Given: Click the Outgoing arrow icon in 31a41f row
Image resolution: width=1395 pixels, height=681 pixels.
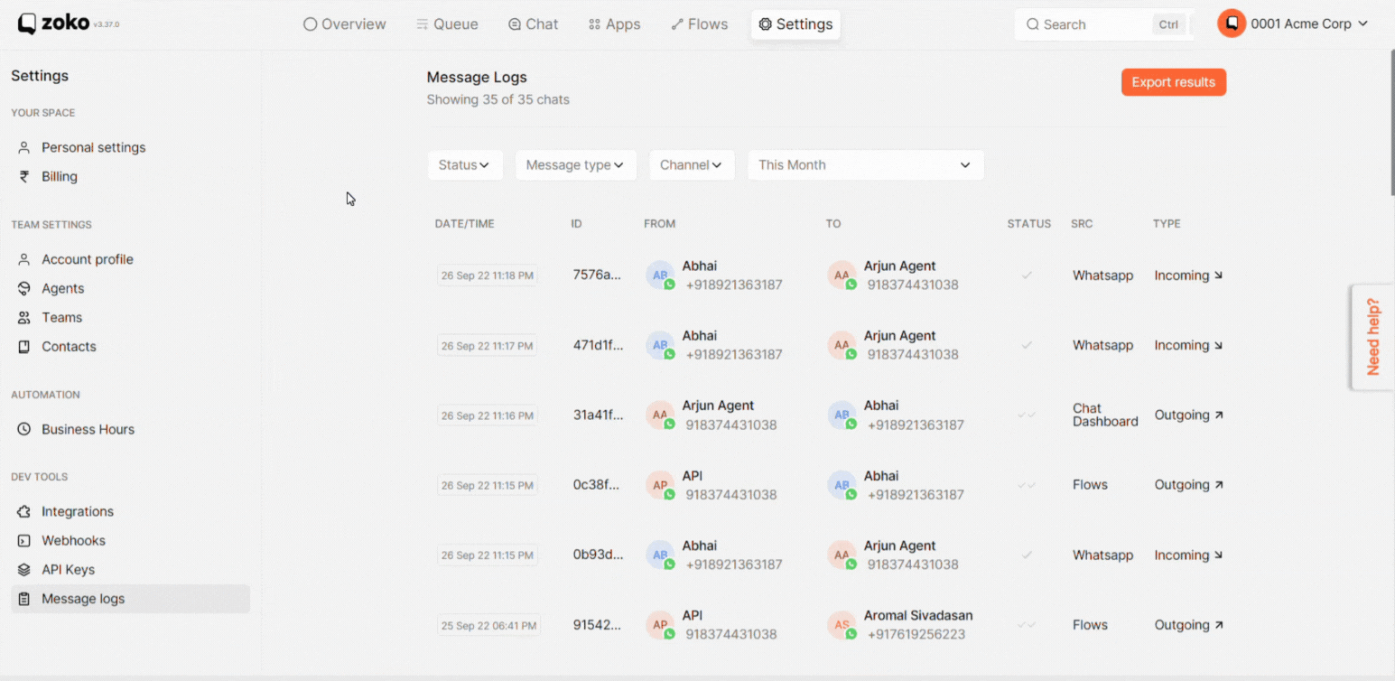Looking at the screenshot, I should coord(1218,415).
